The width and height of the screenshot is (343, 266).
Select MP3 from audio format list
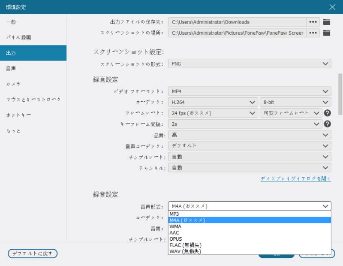point(250,214)
